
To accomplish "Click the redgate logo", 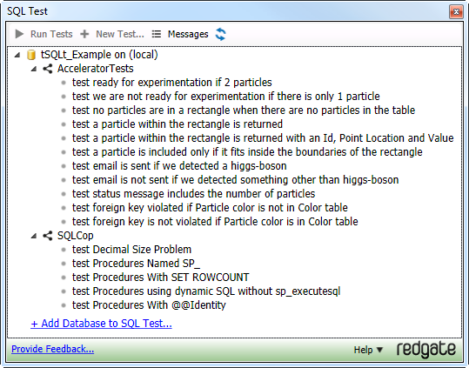I will pyautogui.click(x=426, y=349).
